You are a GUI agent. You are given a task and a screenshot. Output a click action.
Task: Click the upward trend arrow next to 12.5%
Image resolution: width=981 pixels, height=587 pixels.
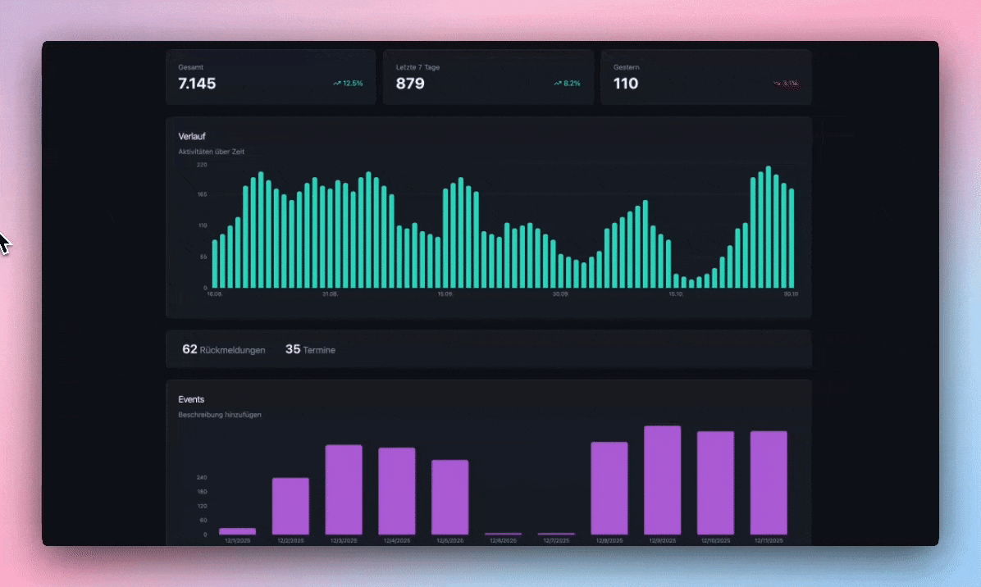pos(337,84)
